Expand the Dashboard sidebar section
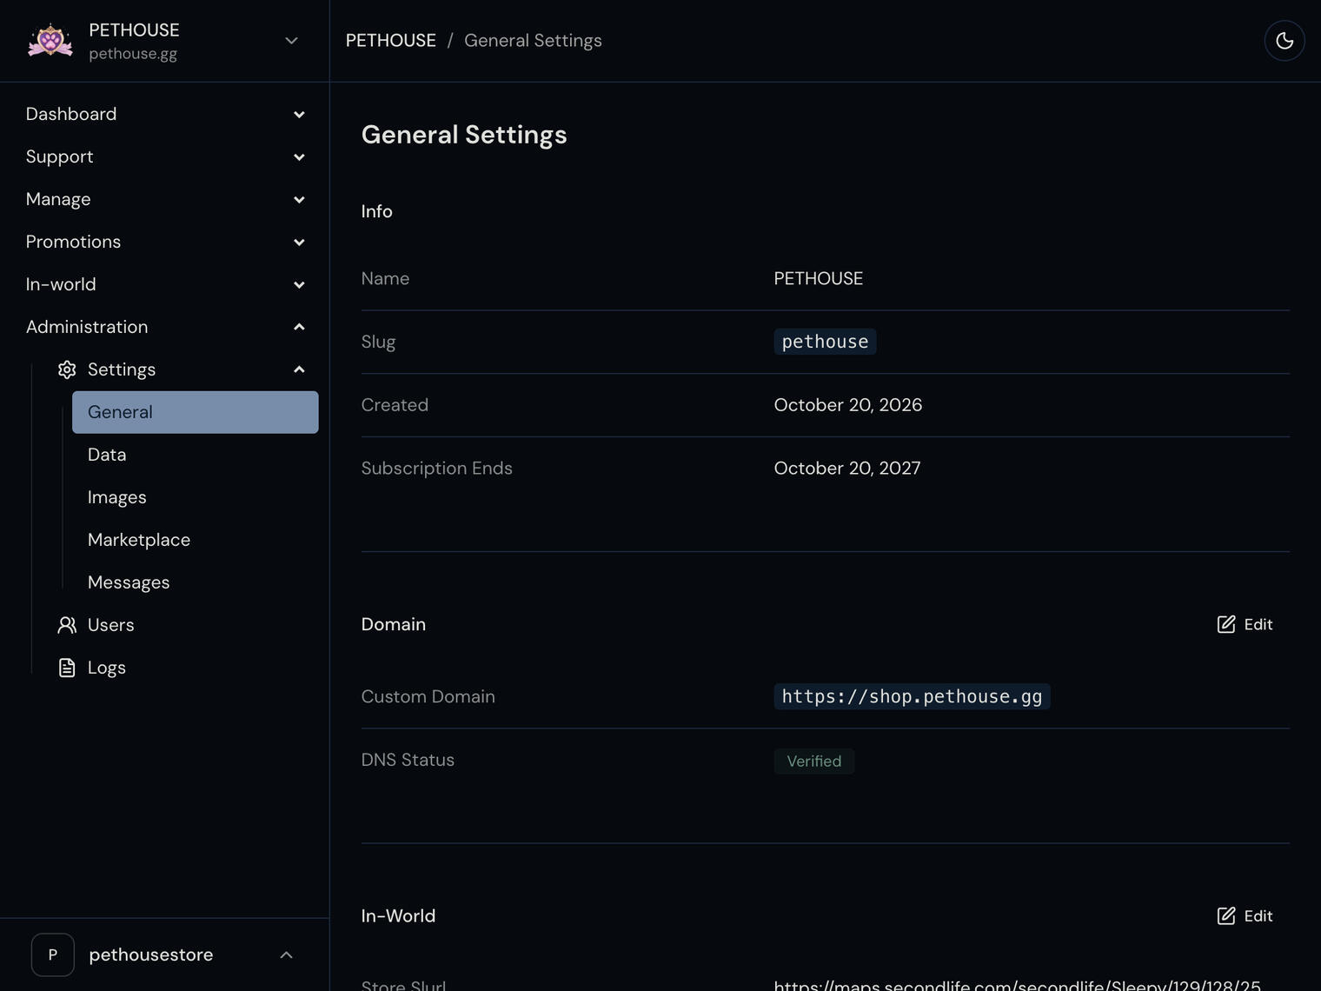1321x991 pixels. 165,114
